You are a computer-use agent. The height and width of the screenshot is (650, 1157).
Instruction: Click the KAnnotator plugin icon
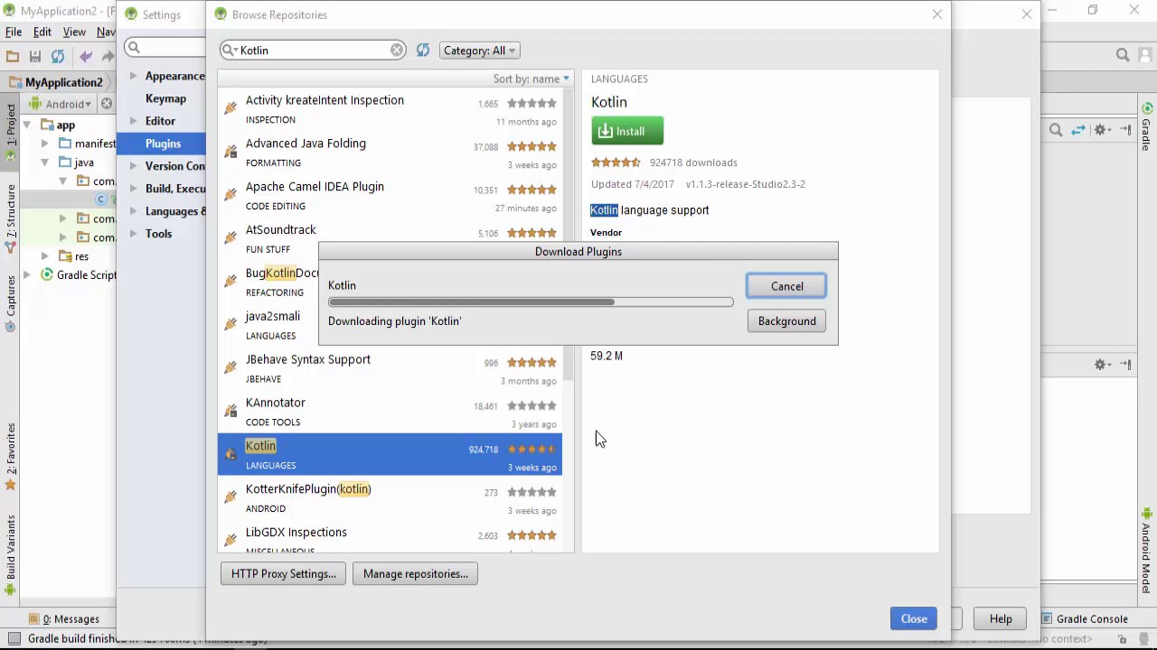[x=230, y=411]
